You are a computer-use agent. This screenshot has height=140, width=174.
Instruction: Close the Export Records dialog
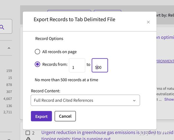pyautogui.click(x=148, y=22)
